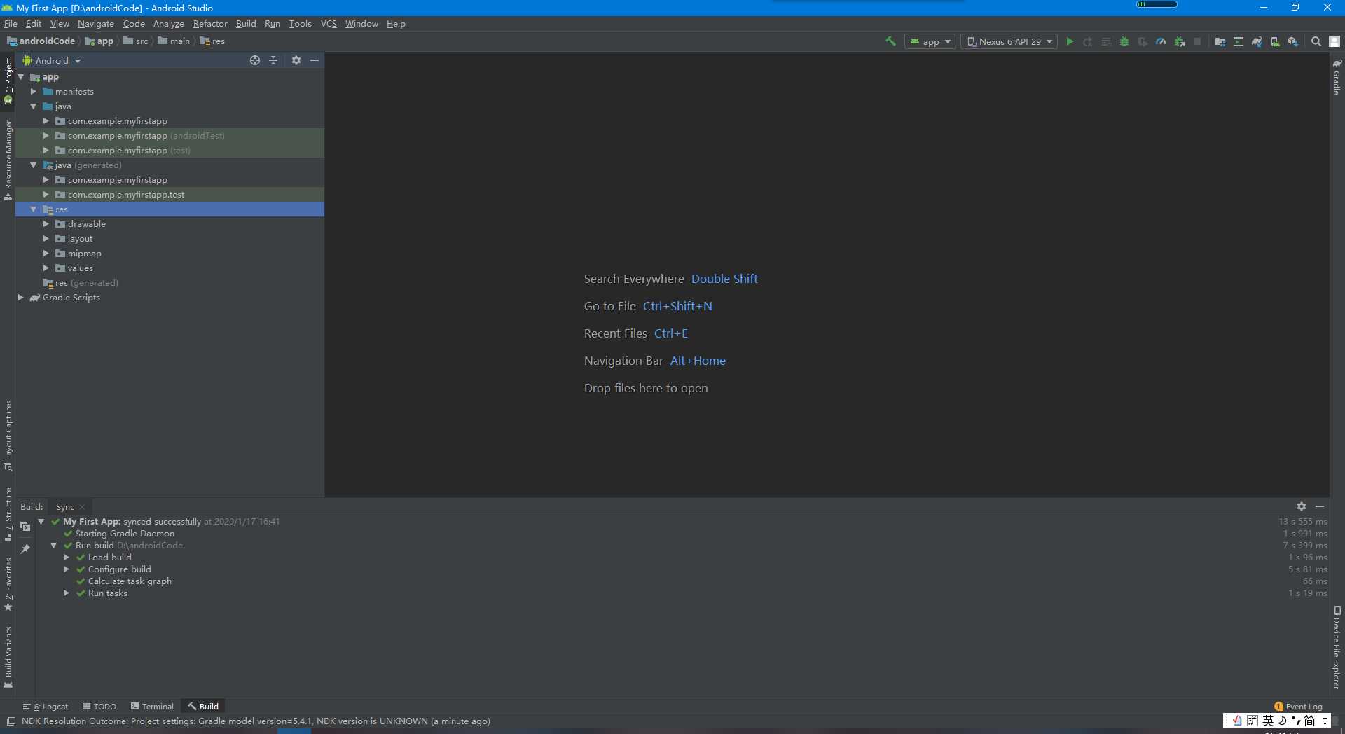The height and width of the screenshot is (734, 1345).
Task: Click Collapse All icon in Project panel
Action: 273,60
